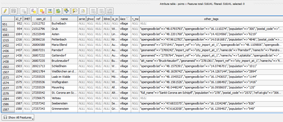283x122 pixels.
Task: Open the field calculator
Action: click(x=109, y=11)
